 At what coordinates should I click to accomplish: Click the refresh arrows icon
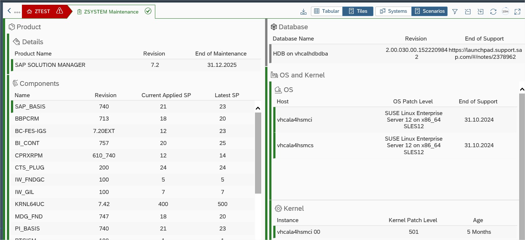click(x=493, y=12)
